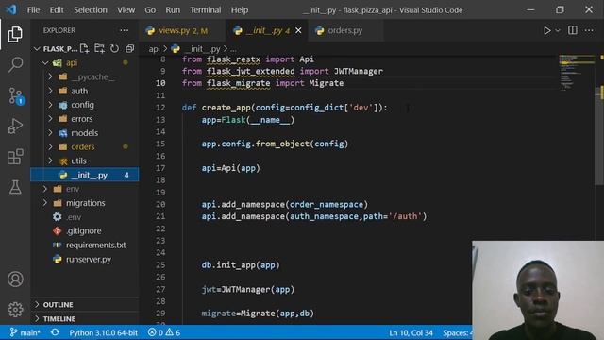The width and height of the screenshot is (604, 340).
Task: Click the VS Code logo icon
Action: pos(10,9)
